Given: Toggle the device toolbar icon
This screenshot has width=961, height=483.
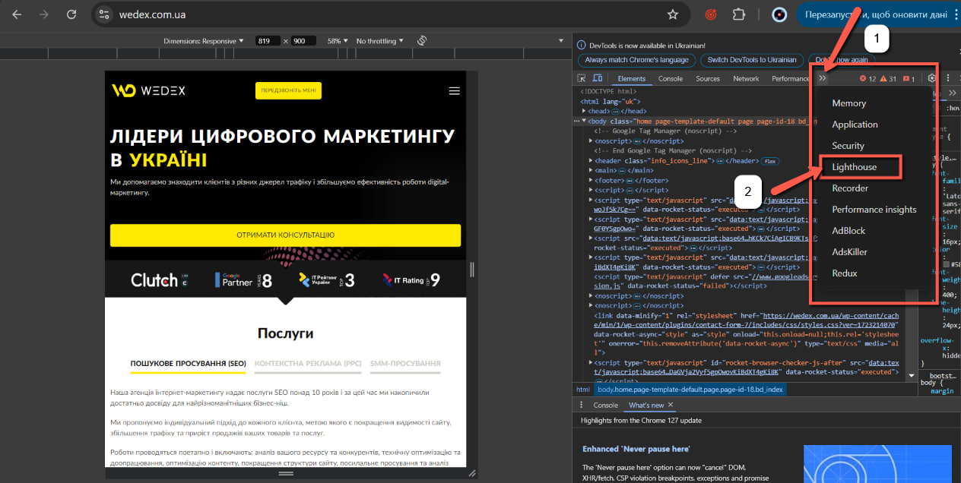Looking at the screenshot, I should click(598, 78).
